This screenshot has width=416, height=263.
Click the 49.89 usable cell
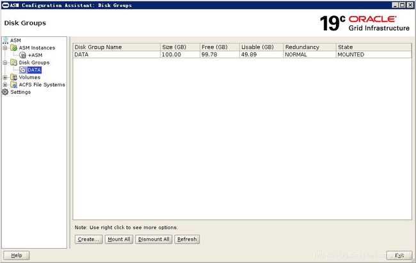pyautogui.click(x=261, y=54)
